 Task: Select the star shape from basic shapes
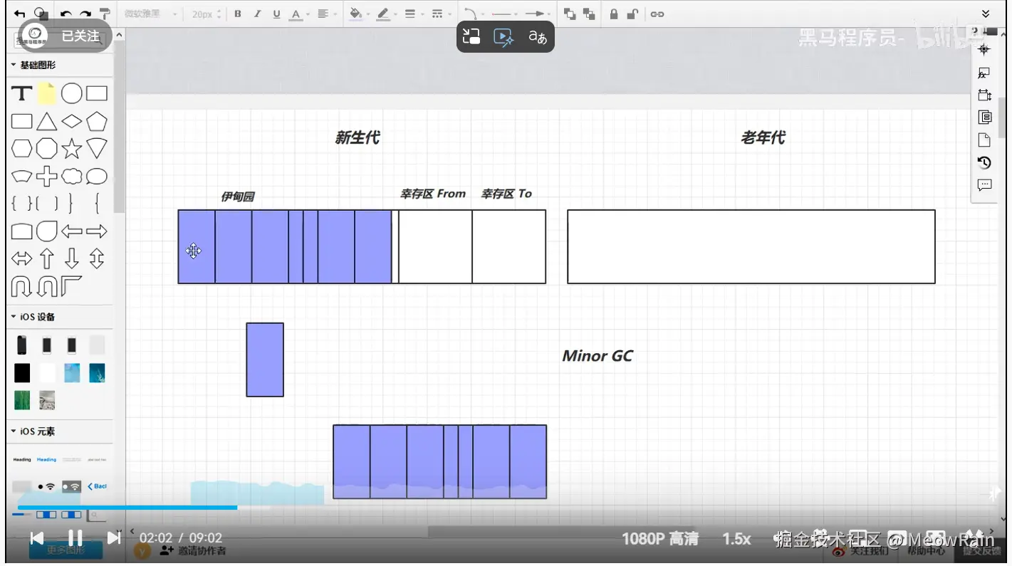click(71, 148)
